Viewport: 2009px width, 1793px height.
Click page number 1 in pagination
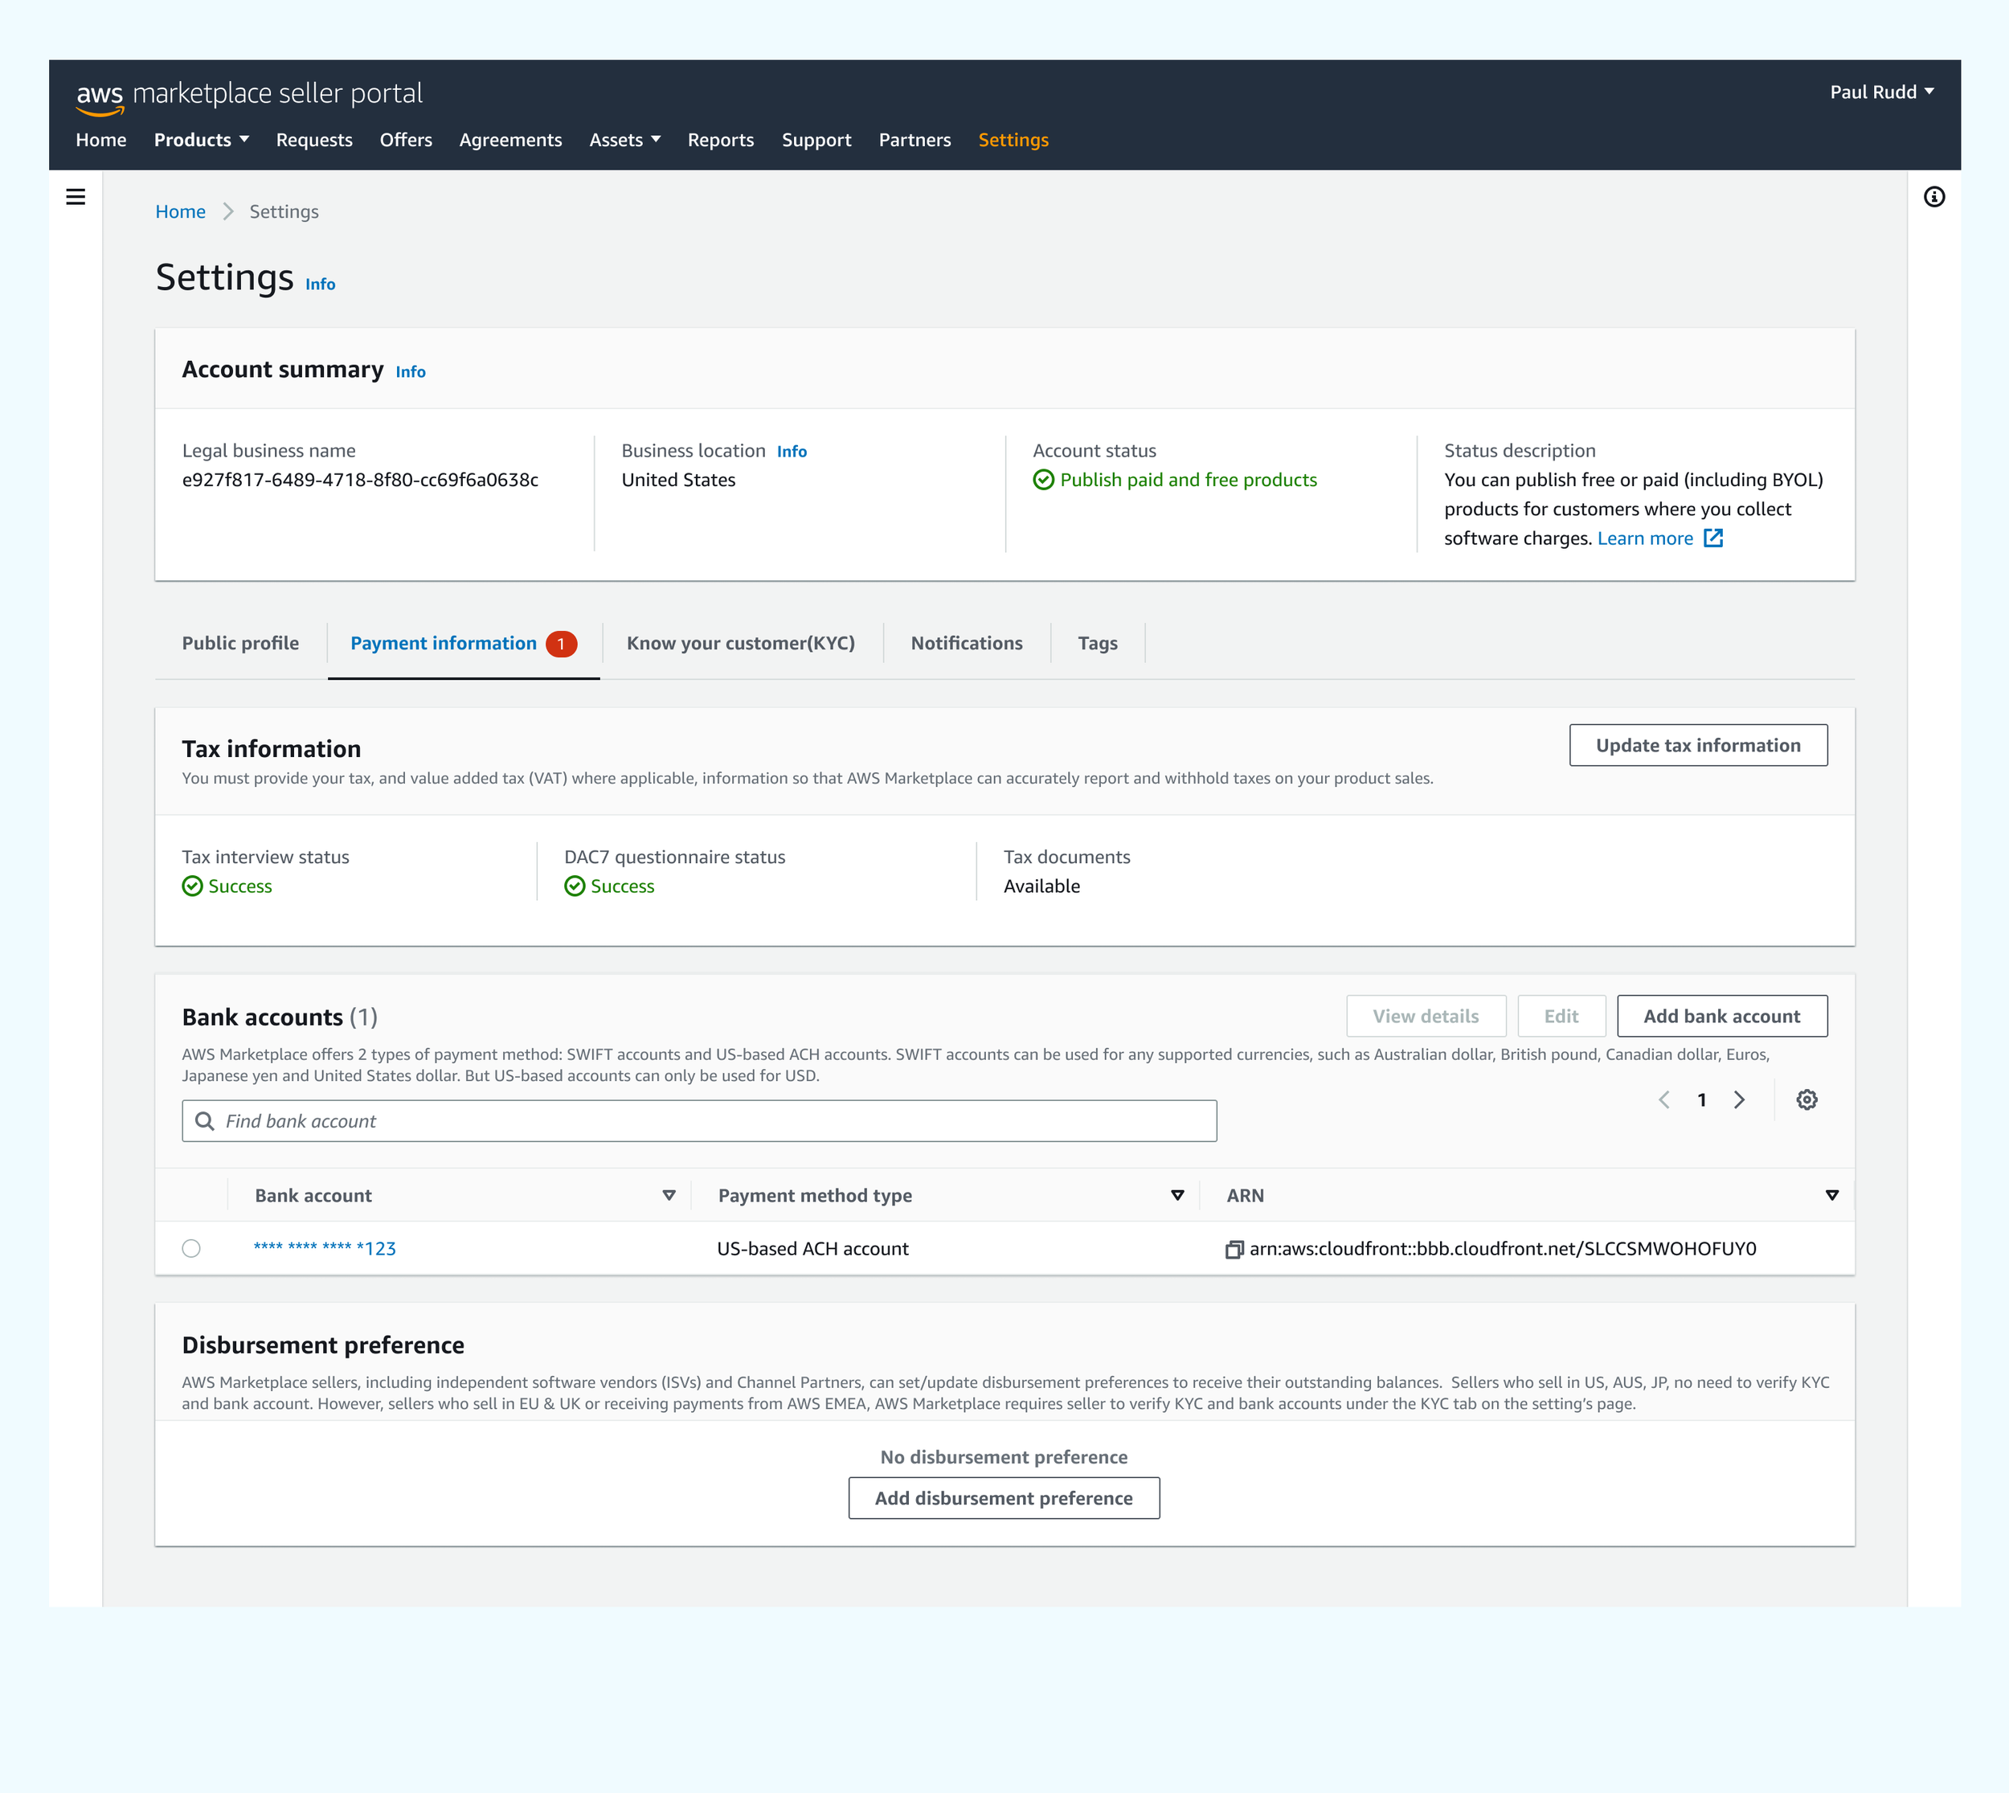click(1702, 1100)
